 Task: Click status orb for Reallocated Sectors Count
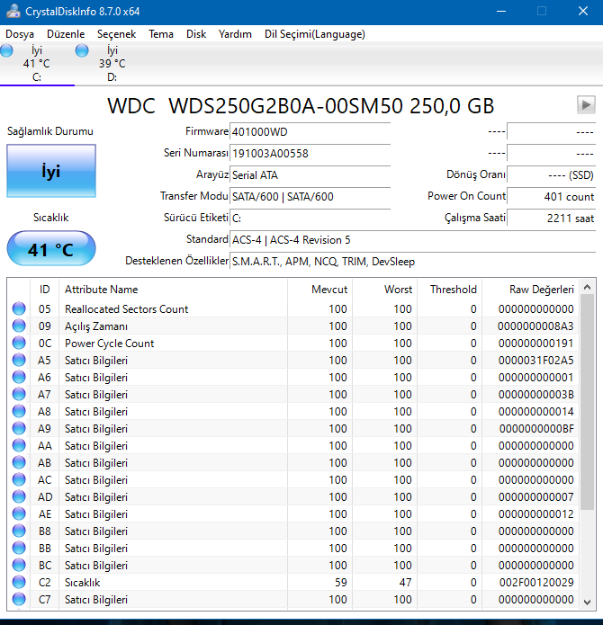click(x=19, y=309)
